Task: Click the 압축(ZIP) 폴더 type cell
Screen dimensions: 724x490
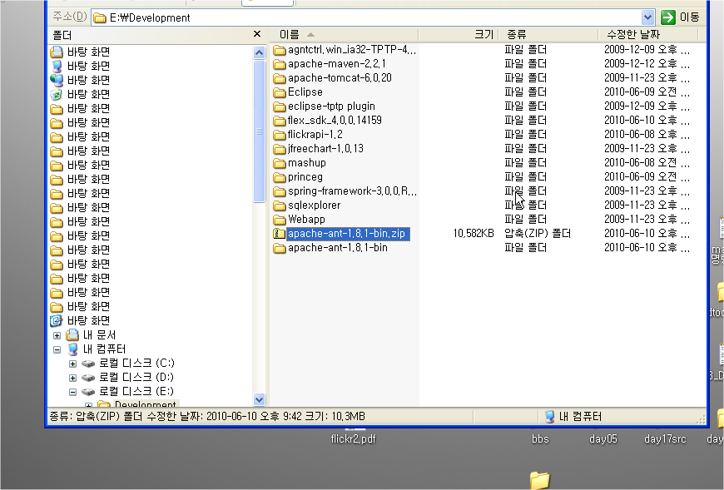Action: coord(538,234)
